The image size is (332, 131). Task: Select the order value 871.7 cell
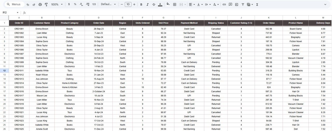[269, 79]
